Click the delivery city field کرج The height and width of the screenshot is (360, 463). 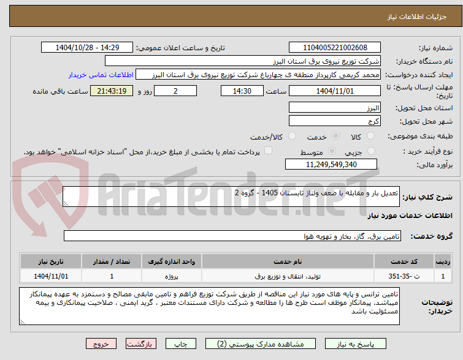[x=335, y=121]
